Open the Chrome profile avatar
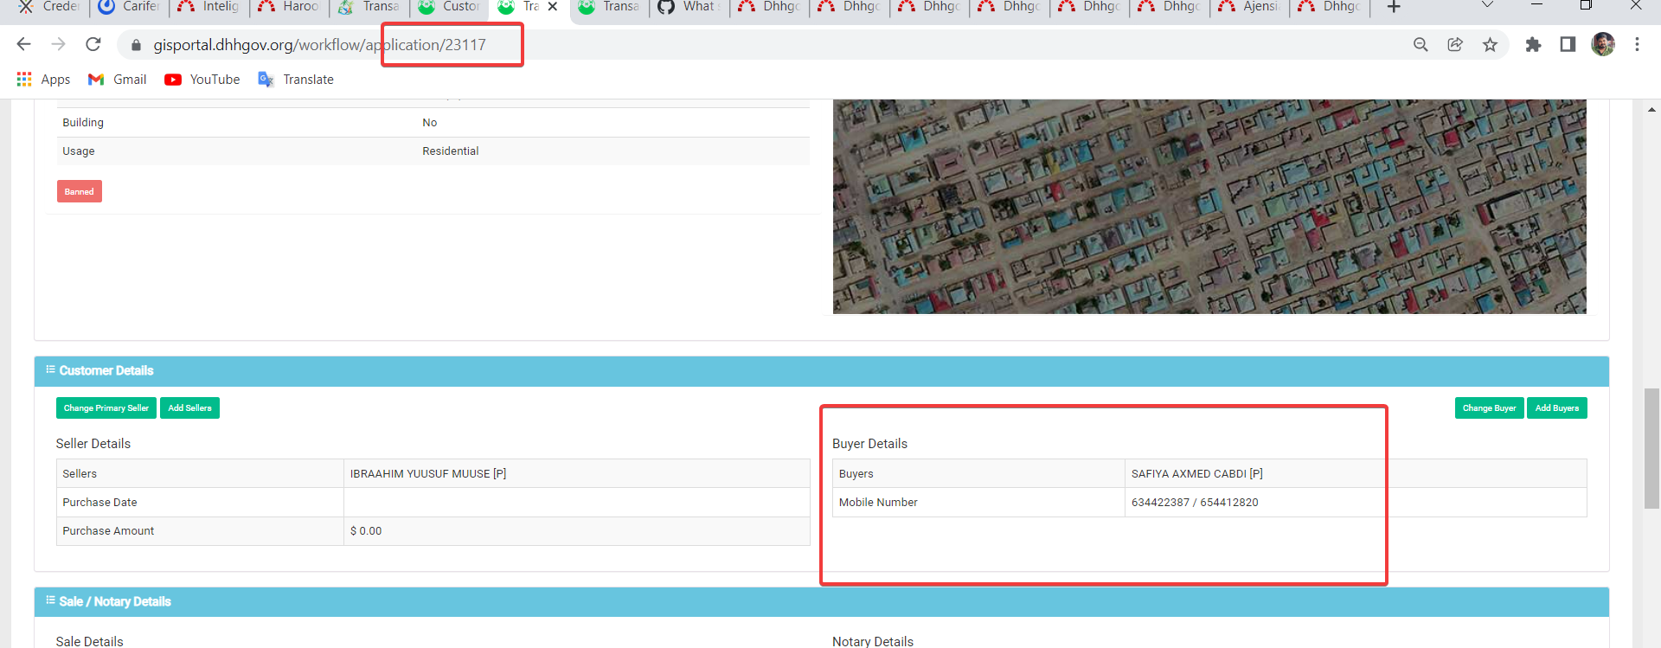Screen dimensions: 1661x648 (x=1603, y=44)
